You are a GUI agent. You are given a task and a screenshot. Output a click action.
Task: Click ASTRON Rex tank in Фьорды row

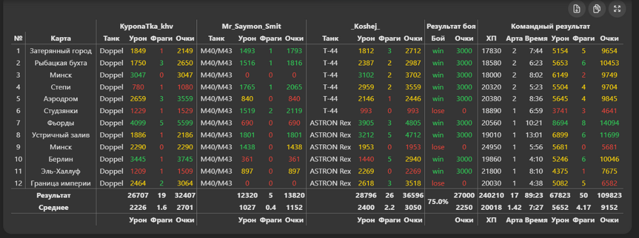(330, 123)
